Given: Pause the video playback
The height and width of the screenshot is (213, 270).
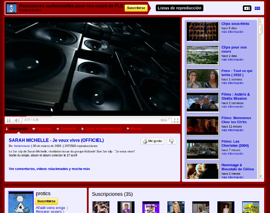Looking at the screenshot, I should [x=9, y=120].
